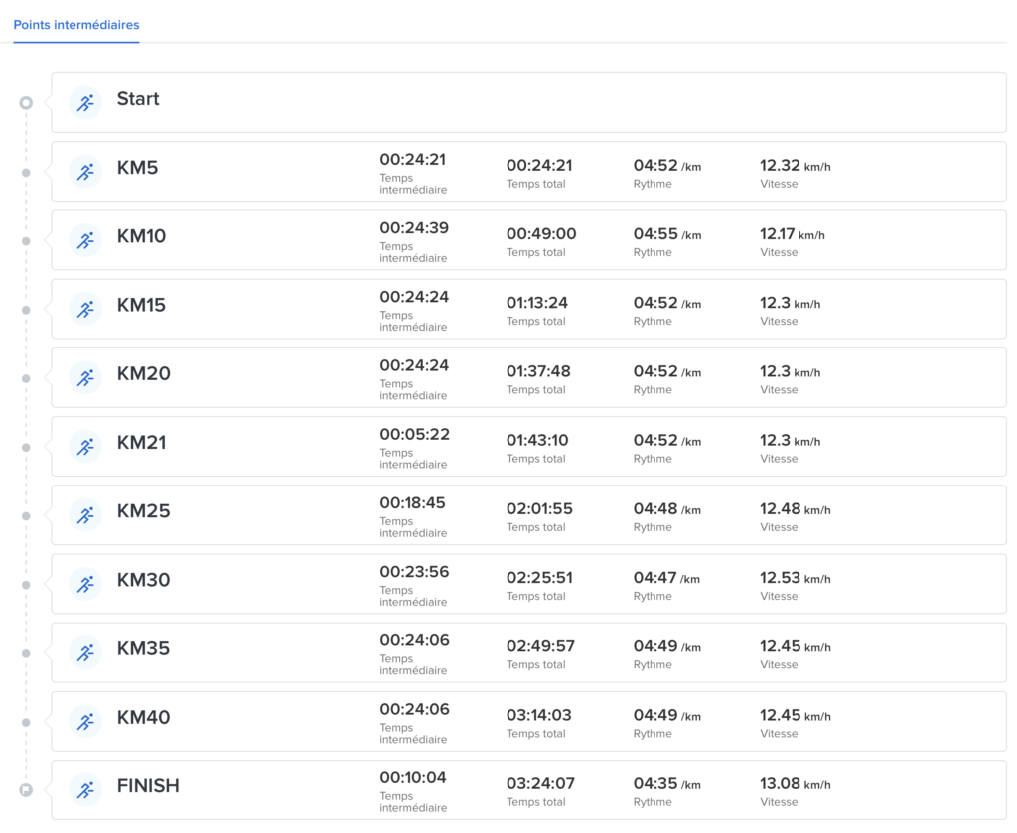Screen dimensions: 1017x833
Task: Click the runner icon in KM30 row
Action: click(85, 584)
